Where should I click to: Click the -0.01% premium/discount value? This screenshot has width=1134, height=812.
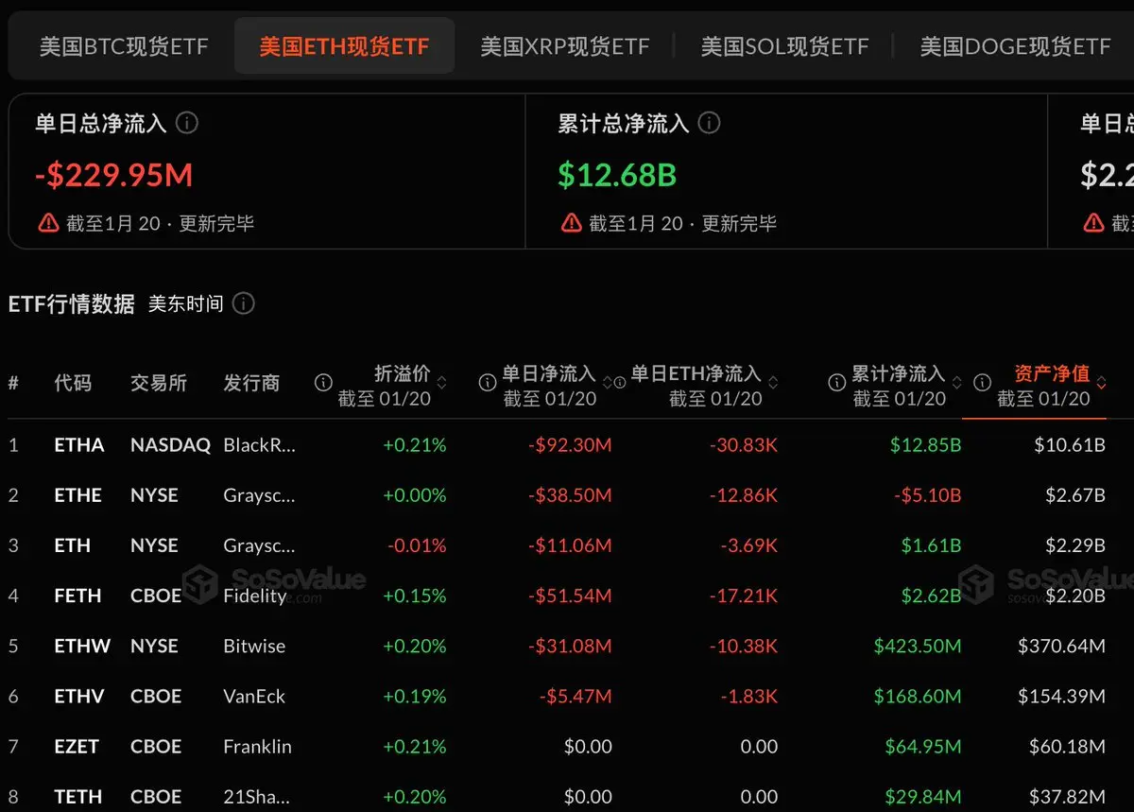coord(417,545)
